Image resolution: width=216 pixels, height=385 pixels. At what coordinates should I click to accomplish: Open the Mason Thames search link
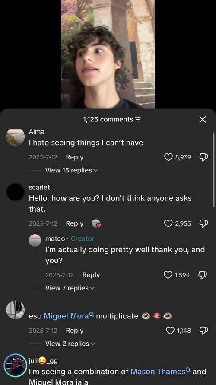pyautogui.click(x=161, y=372)
